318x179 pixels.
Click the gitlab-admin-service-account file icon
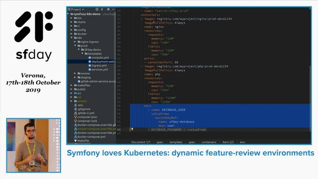(x=79, y=82)
